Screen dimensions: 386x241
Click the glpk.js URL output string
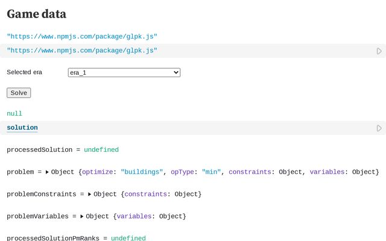point(82,36)
